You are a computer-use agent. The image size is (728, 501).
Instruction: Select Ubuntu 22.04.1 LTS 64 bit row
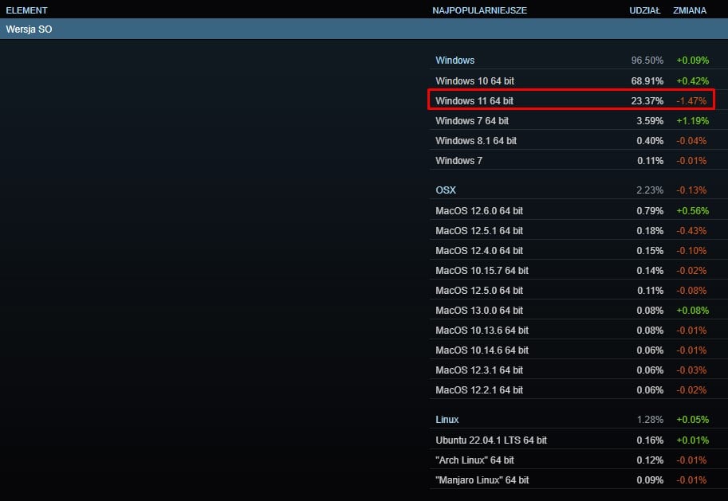pos(490,440)
